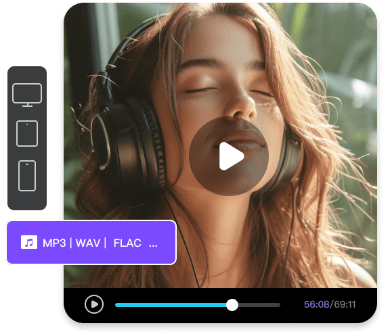Viewport: 390px width, 334px height.
Task: Select the desktop monitor device icon
Action: (27, 95)
